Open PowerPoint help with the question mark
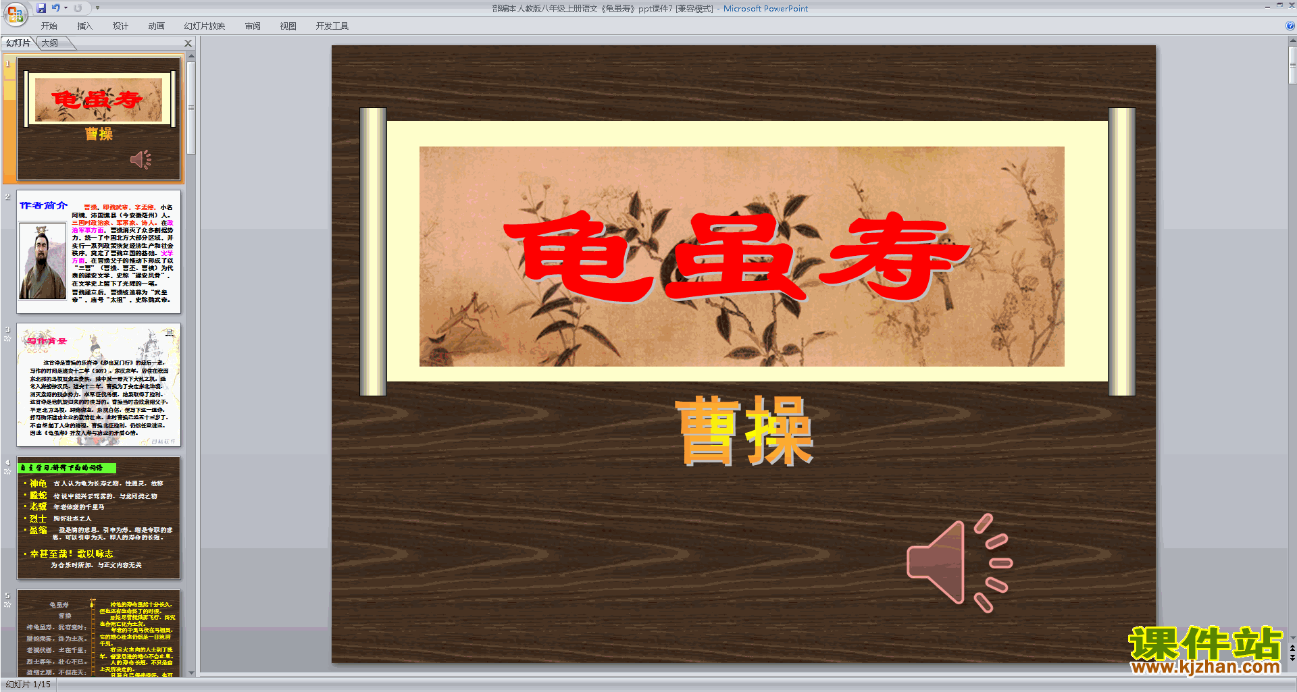Image resolution: width=1297 pixels, height=692 pixels. [x=1290, y=26]
